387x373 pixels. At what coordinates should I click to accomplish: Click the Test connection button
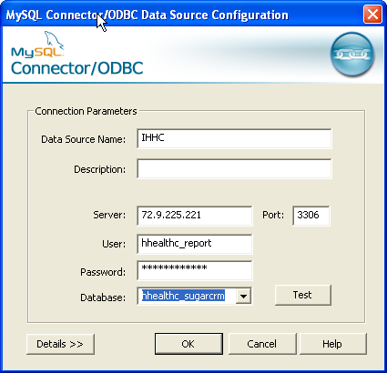coord(302,295)
